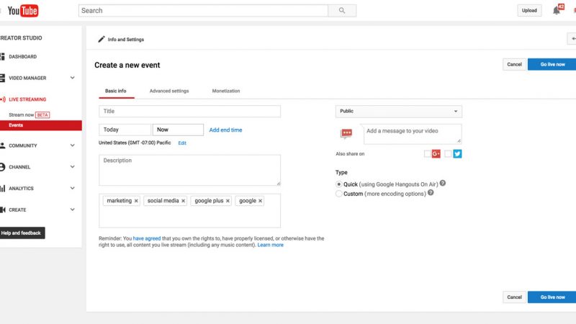Switch to the Advanced settings tab

click(169, 91)
